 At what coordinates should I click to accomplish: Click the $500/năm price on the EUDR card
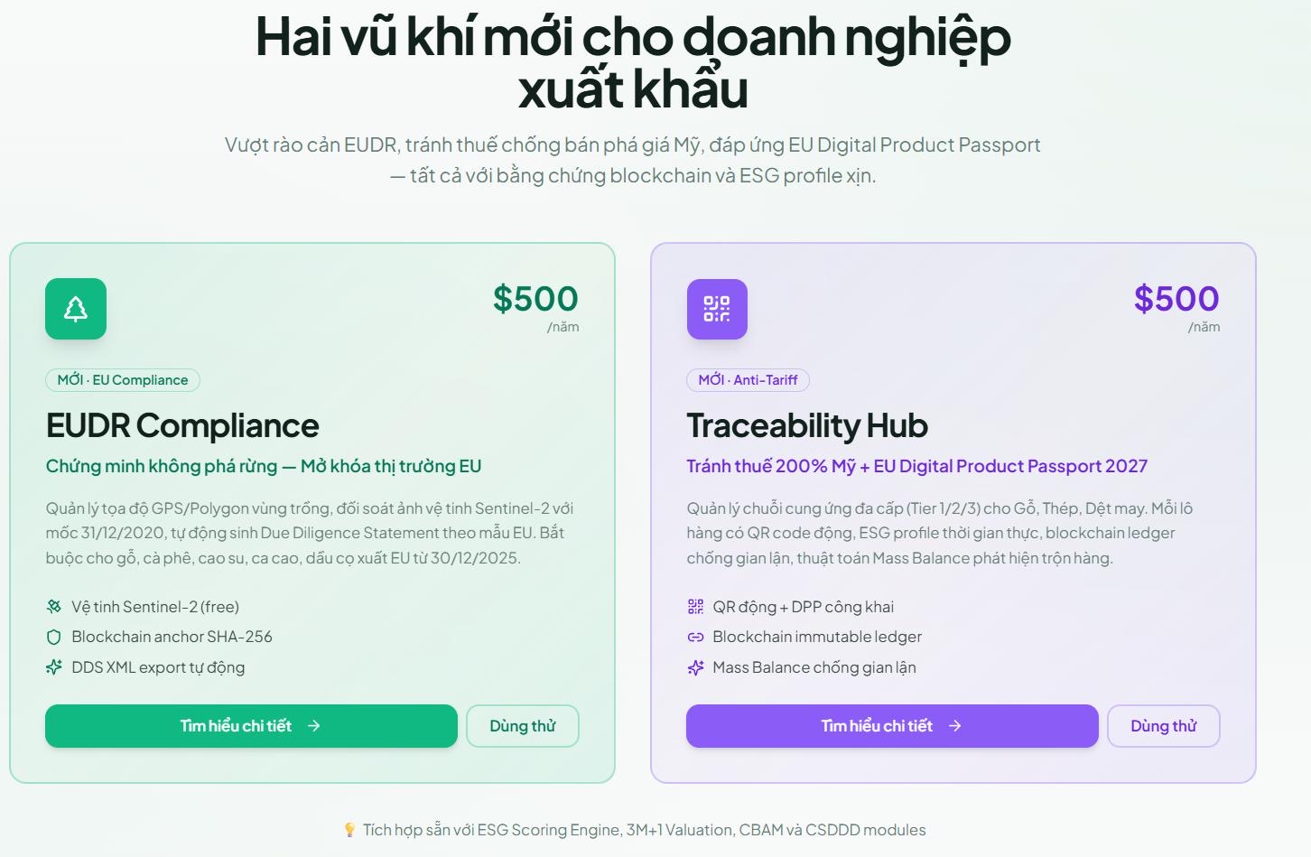click(x=535, y=299)
